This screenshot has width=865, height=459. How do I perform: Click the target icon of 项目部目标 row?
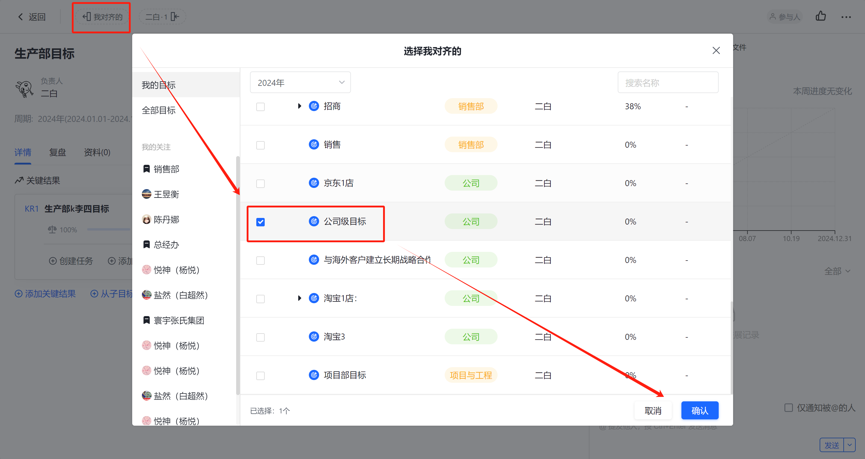click(314, 375)
